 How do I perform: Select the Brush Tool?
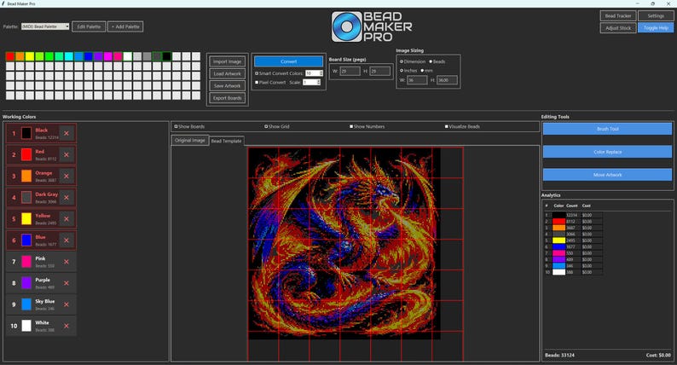607,129
